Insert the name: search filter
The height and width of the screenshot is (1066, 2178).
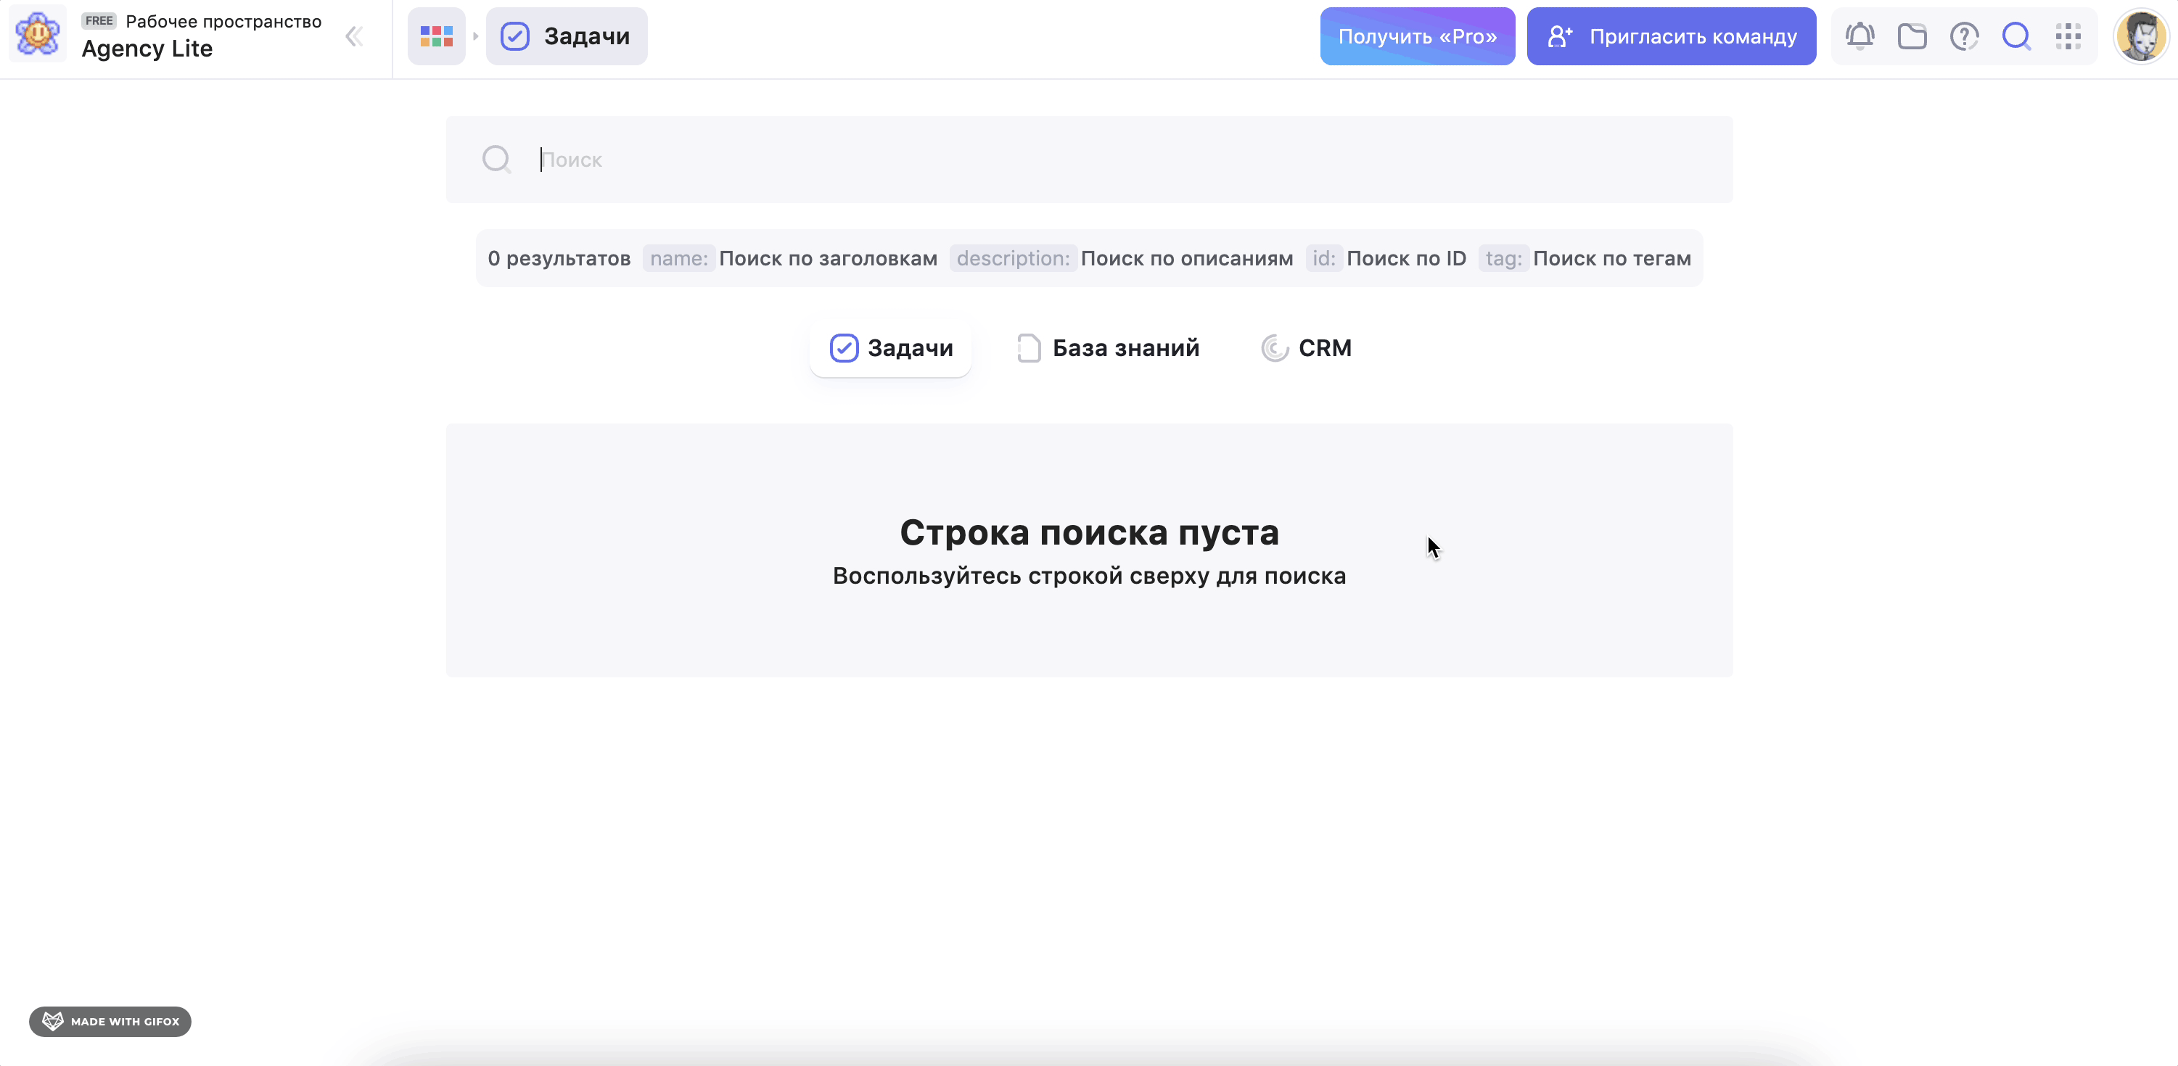[x=679, y=259]
